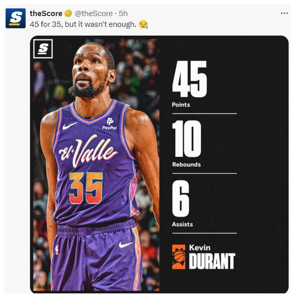Click the 5h timestamp
Image resolution: width=295 pixels, height=298 pixels.
tap(123, 13)
